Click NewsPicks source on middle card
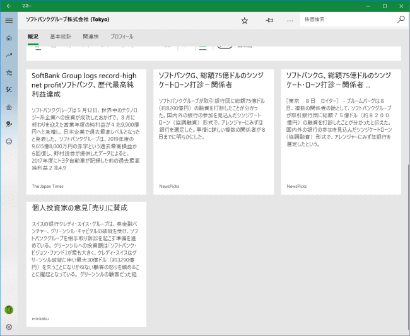The image size is (410, 336). [x=169, y=187]
